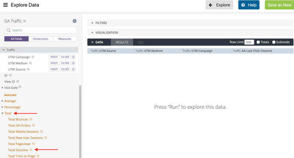
Task: Open gear settings for UTM Source
Action: (x=73, y=69)
